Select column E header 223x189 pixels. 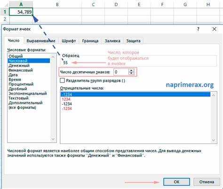[139, 4]
